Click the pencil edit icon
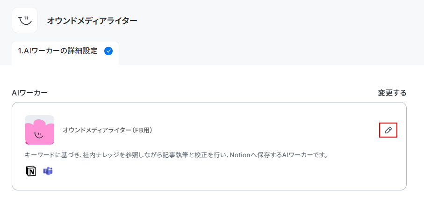This screenshot has width=424, height=204. pyautogui.click(x=388, y=130)
